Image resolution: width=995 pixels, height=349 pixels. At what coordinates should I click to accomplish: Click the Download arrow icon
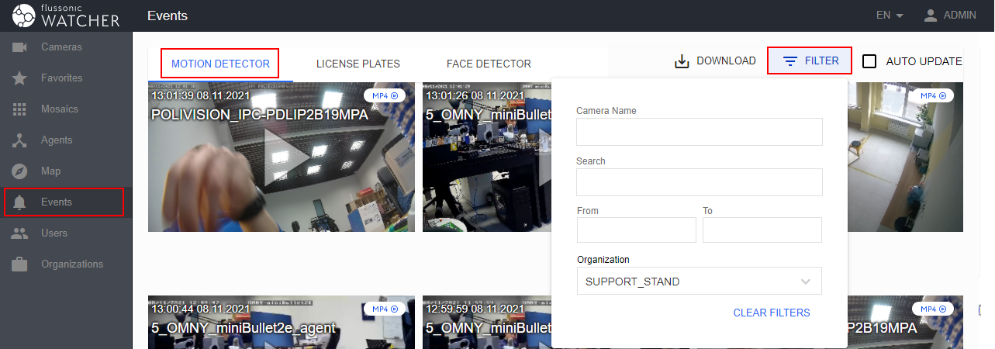pyautogui.click(x=682, y=61)
